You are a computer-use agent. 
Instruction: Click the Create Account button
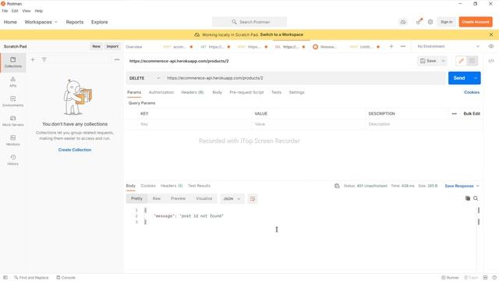[476, 22]
